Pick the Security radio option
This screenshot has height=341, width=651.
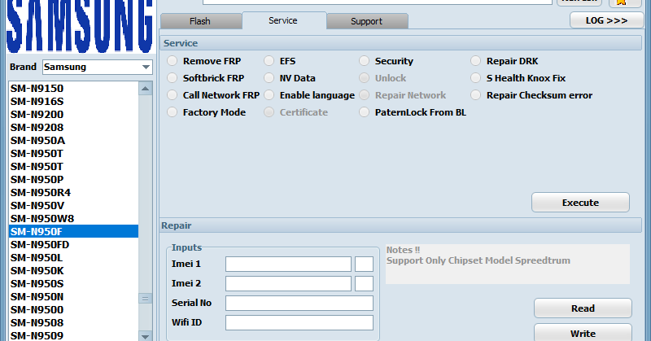364,61
